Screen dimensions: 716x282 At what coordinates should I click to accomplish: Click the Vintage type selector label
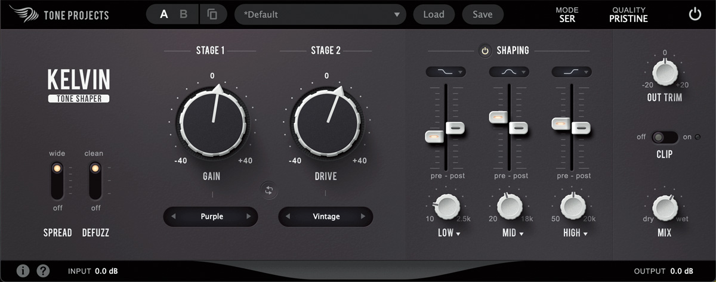point(326,216)
